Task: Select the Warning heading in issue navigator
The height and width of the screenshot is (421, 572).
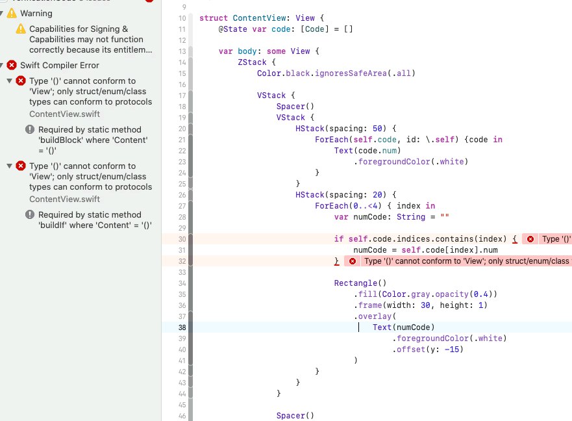Action: click(x=36, y=13)
